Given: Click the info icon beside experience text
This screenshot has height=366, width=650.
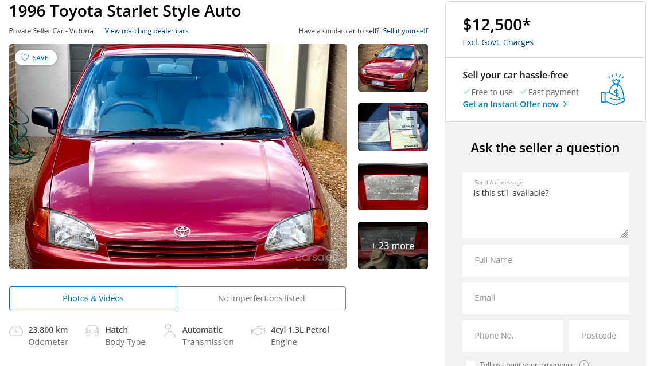Looking at the screenshot, I should click(x=584, y=364).
